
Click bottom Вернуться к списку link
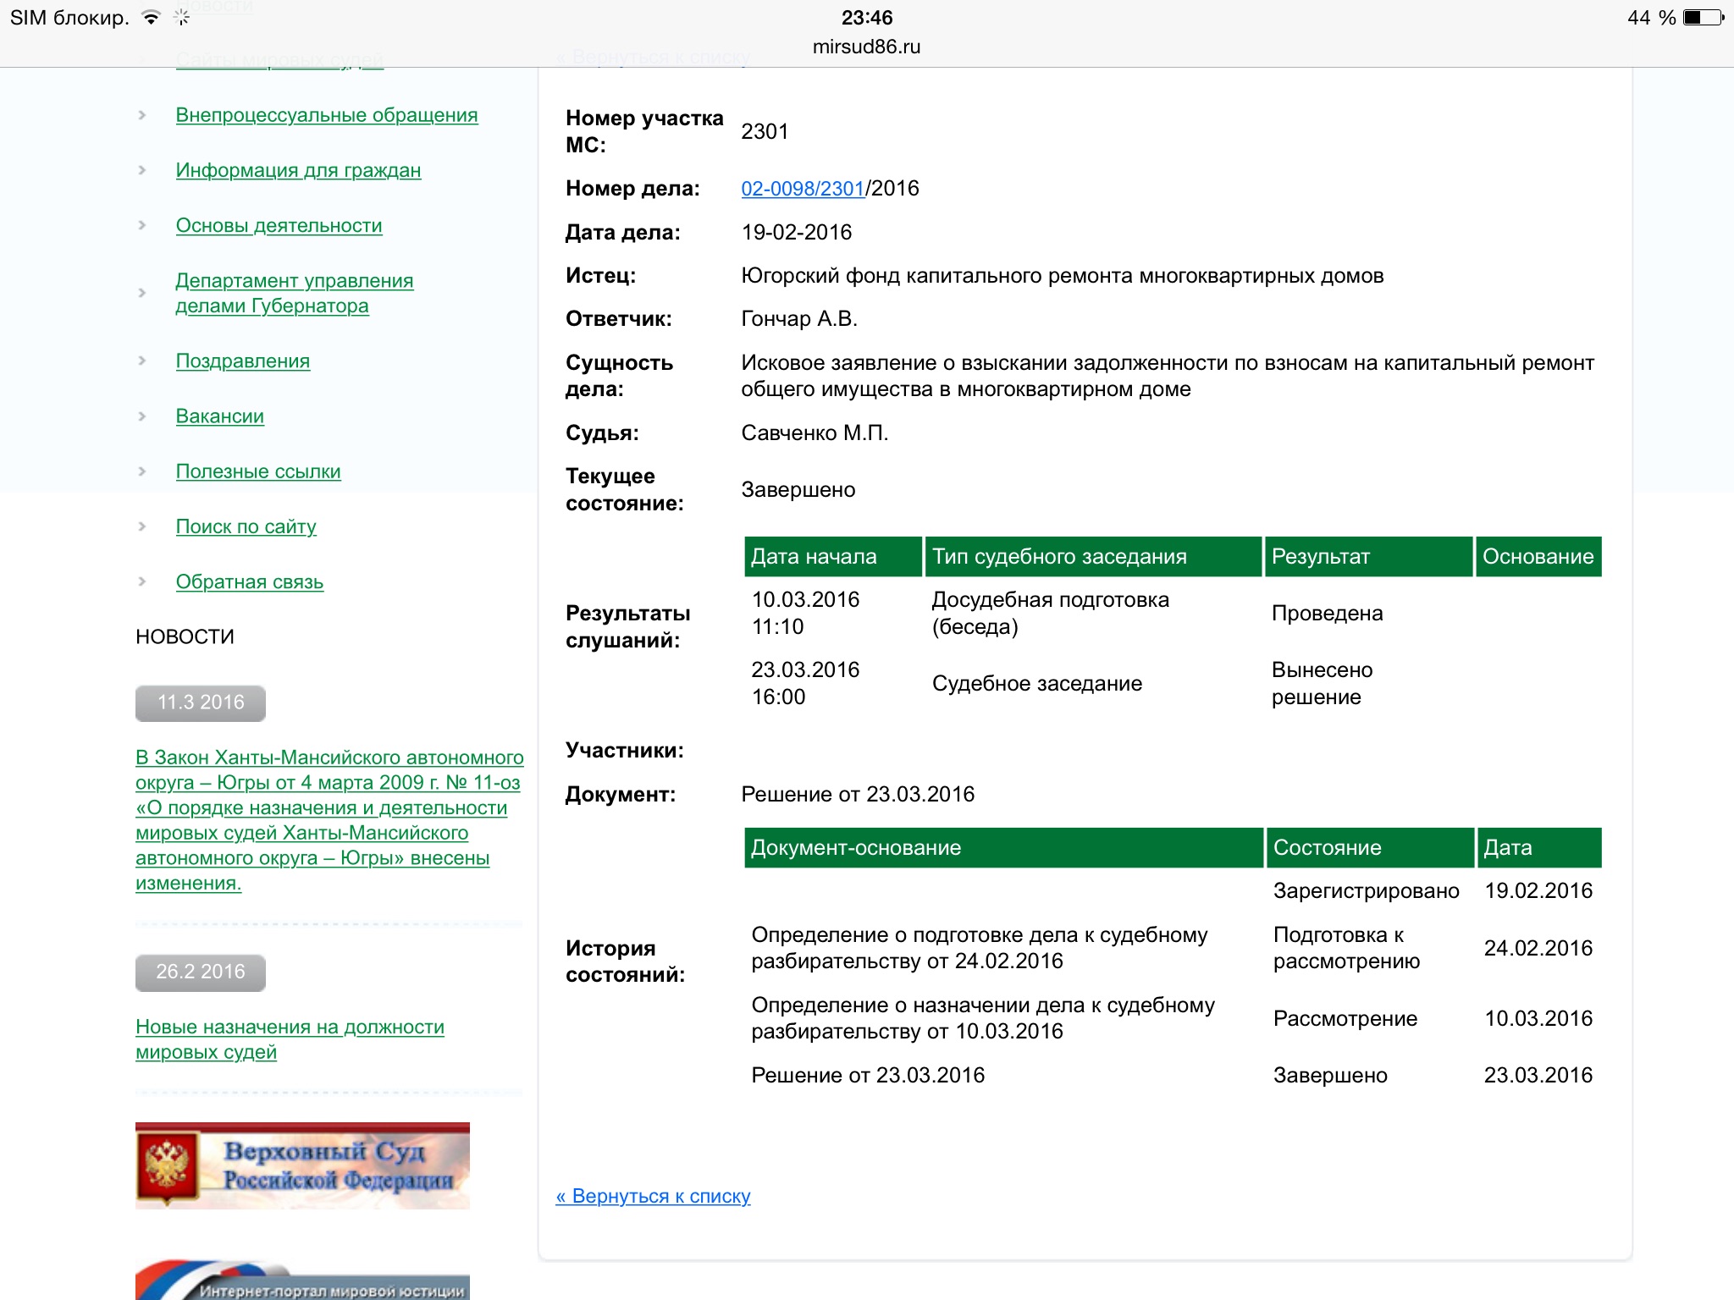point(653,1196)
